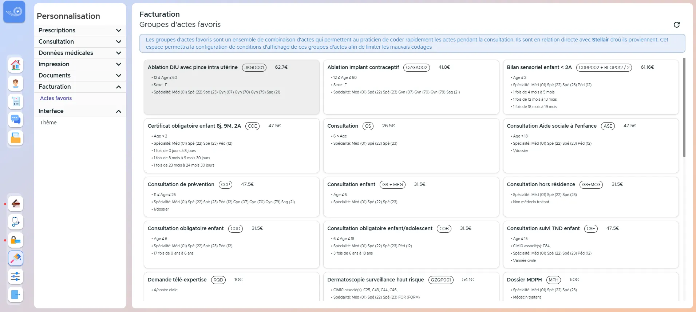Open the Consultation enfant GS + MEG card
The width and height of the screenshot is (696, 312).
(411, 197)
